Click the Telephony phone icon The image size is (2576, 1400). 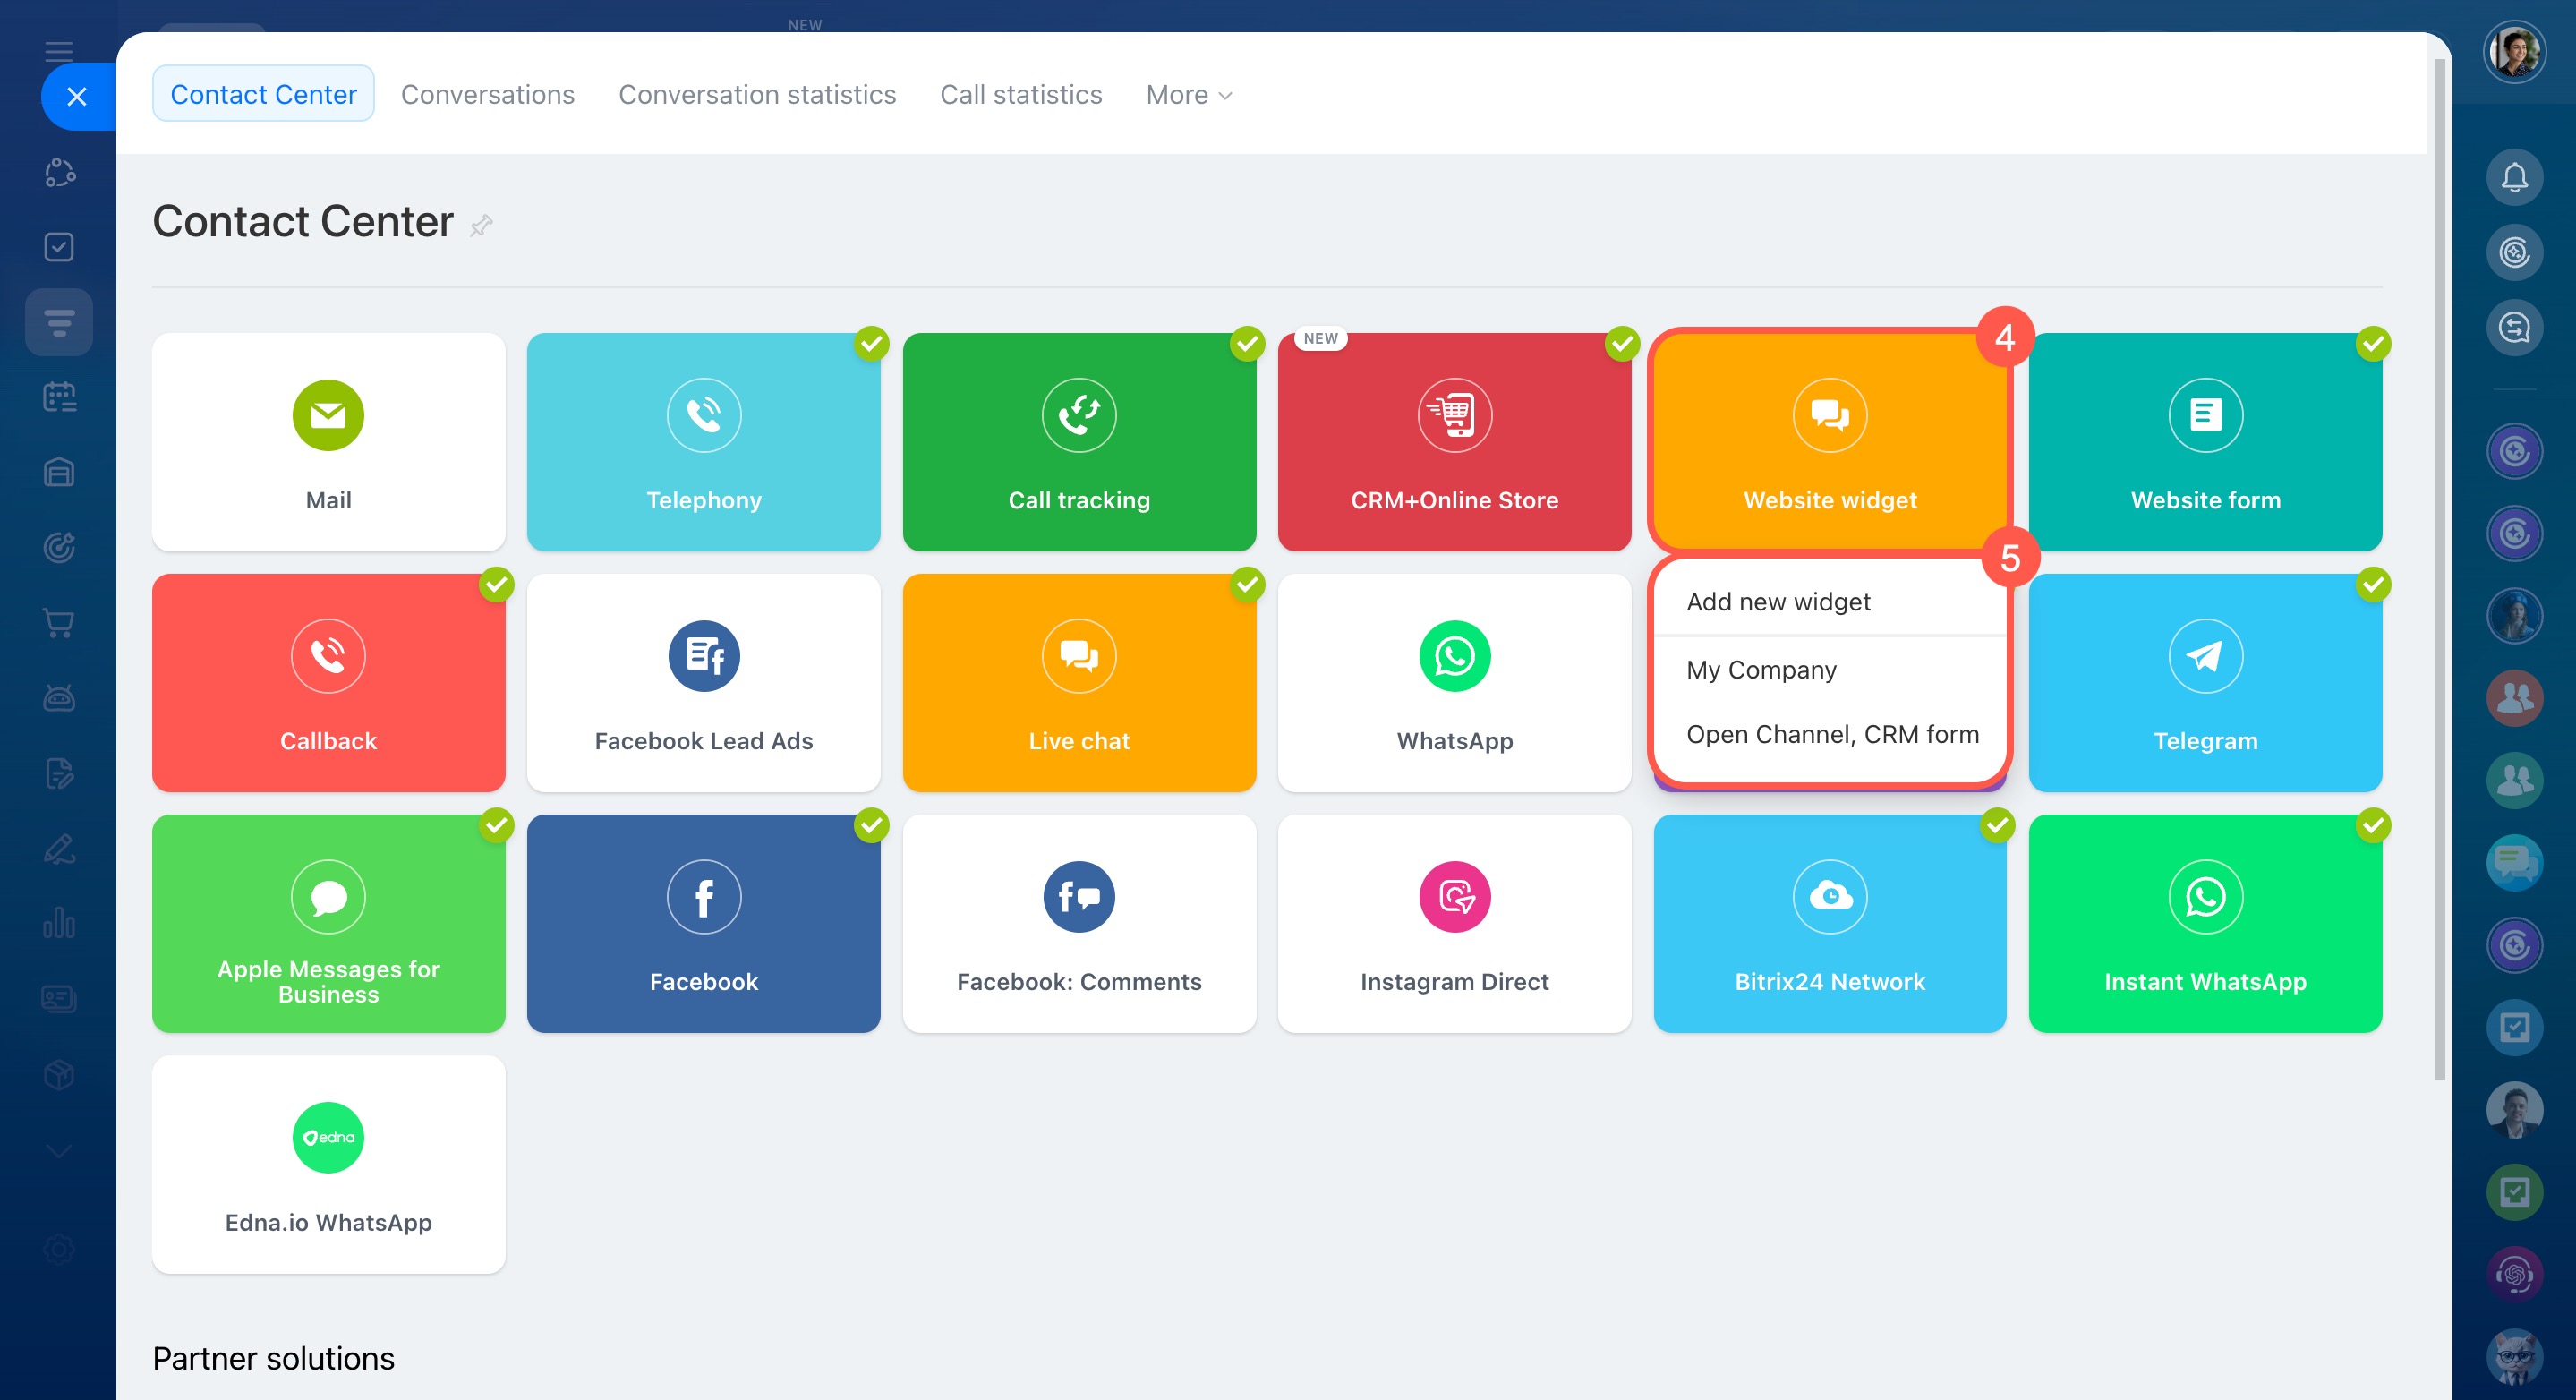pyautogui.click(x=704, y=415)
